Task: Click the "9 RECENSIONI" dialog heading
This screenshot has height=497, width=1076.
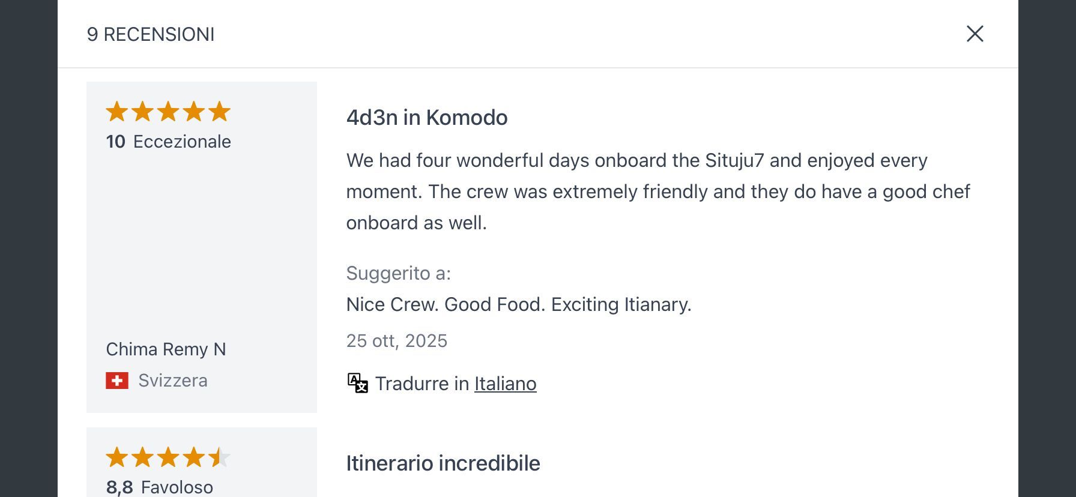Action: pyautogui.click(x=151, y=34)
